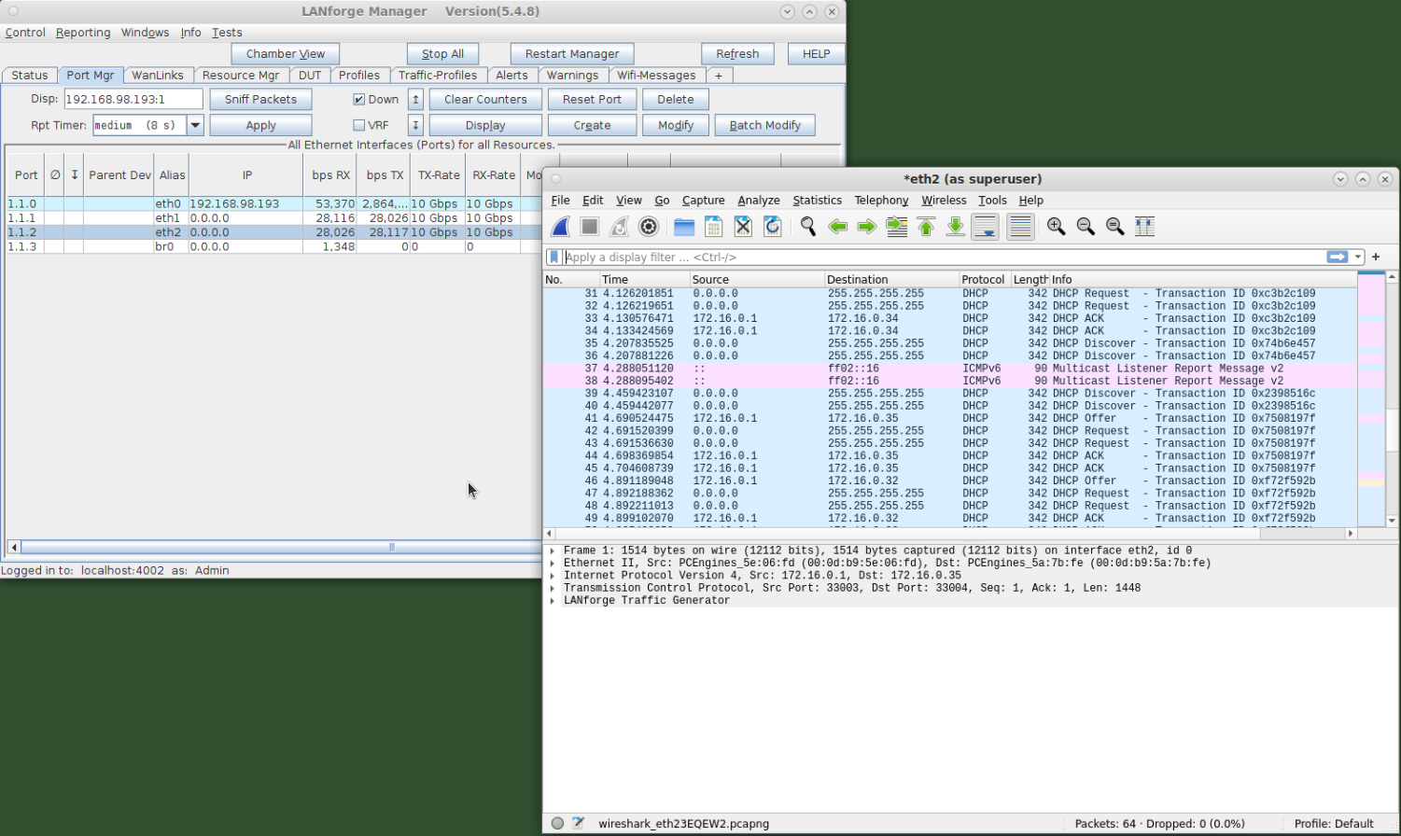Edit capture file properties status icon

pyautogui.click(x=578, y=823)
